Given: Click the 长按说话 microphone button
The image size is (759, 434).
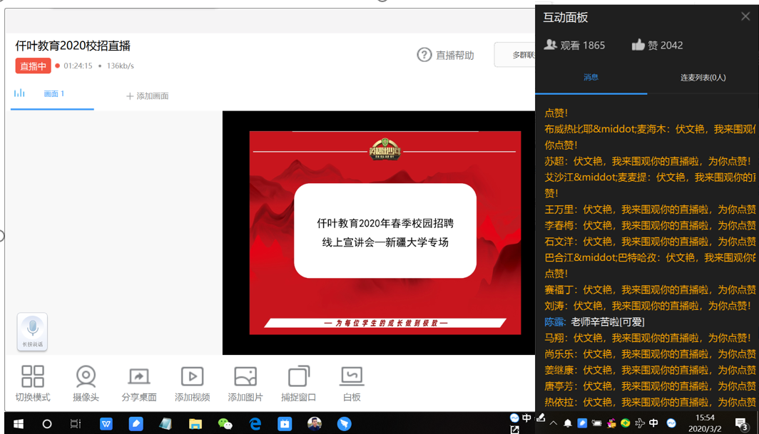Looking at the screenshot, I should (32, 331).
